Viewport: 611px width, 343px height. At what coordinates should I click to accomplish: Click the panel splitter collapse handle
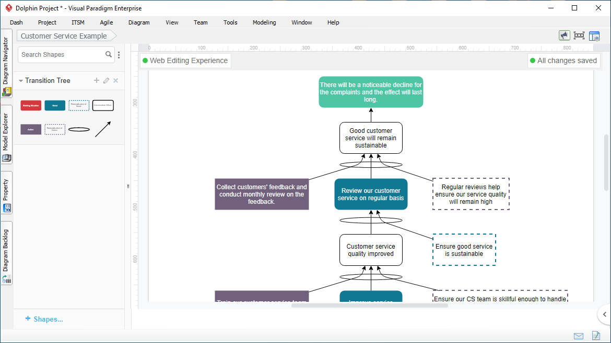coord(128,186)
